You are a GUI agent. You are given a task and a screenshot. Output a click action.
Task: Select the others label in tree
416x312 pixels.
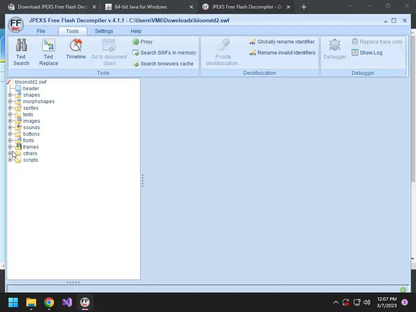pyautogui.click(x=30, y=153)
